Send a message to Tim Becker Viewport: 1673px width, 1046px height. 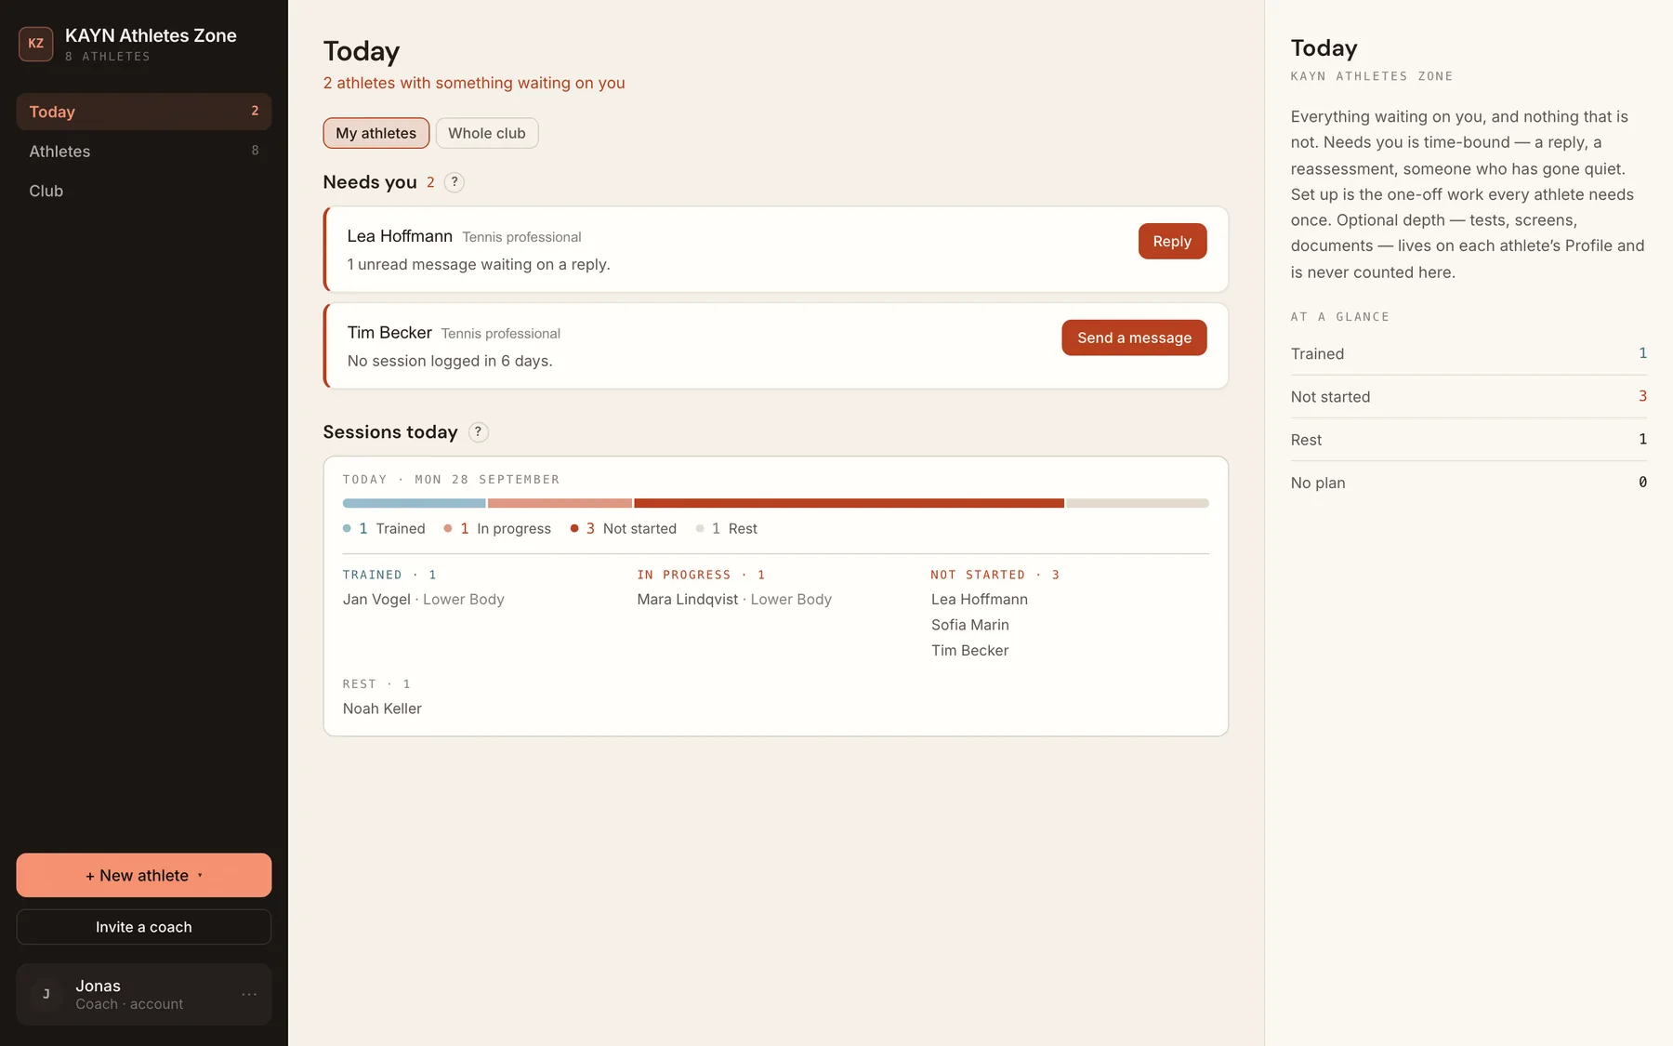(x=1134, y=338)
